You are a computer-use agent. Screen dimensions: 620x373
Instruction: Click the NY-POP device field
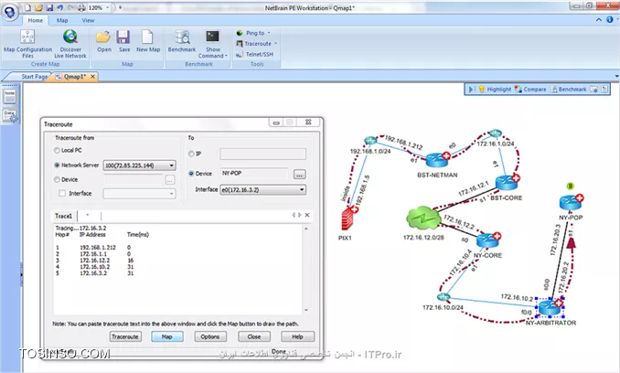[255, 174]
